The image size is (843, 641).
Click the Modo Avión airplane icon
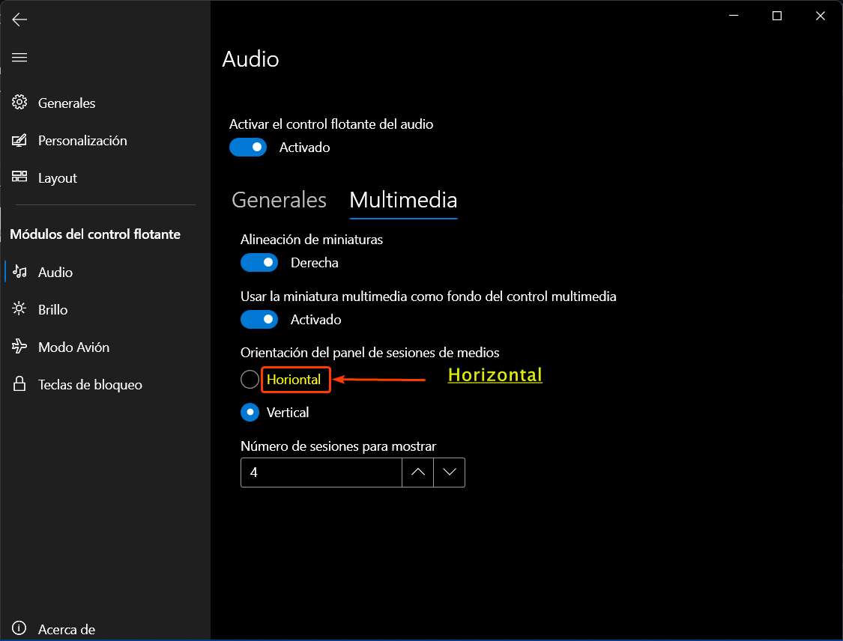[19, 346]
